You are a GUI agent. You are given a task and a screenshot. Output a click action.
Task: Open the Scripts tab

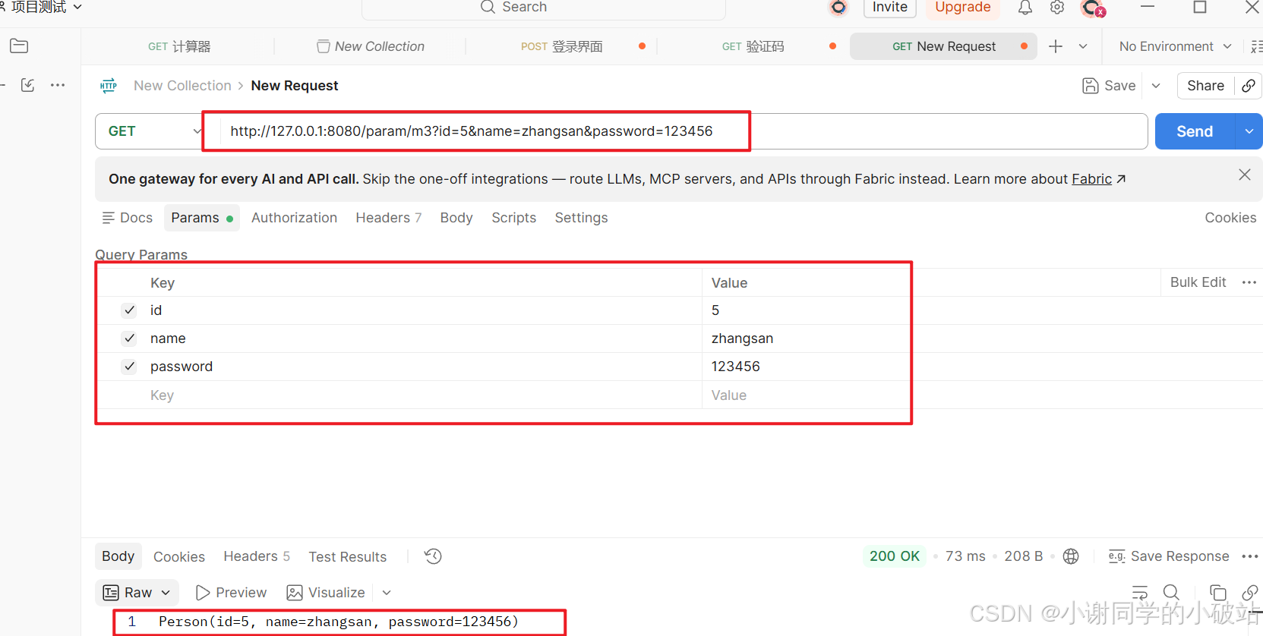tap(513, 218)
